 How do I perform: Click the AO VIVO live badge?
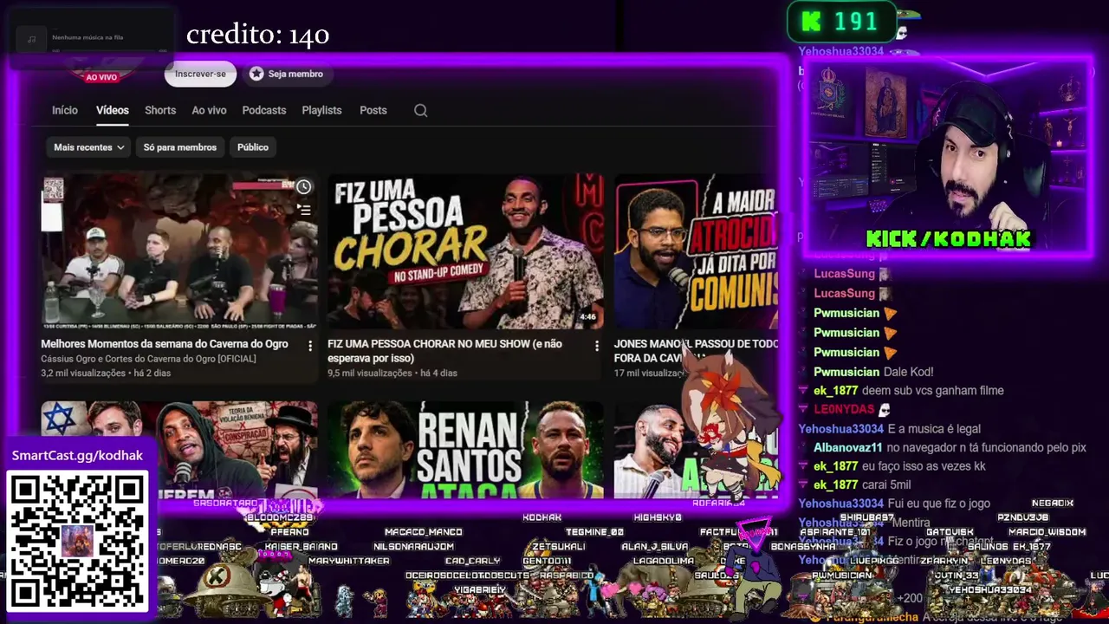101,77
